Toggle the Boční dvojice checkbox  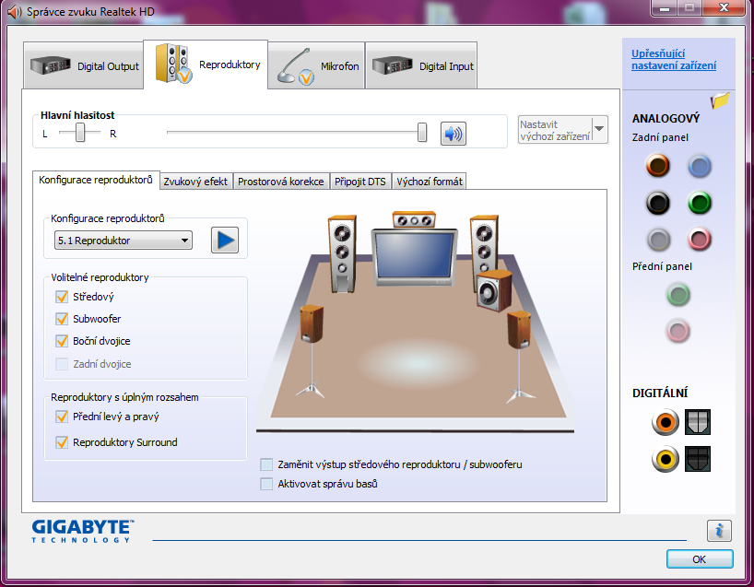[62, 341]
